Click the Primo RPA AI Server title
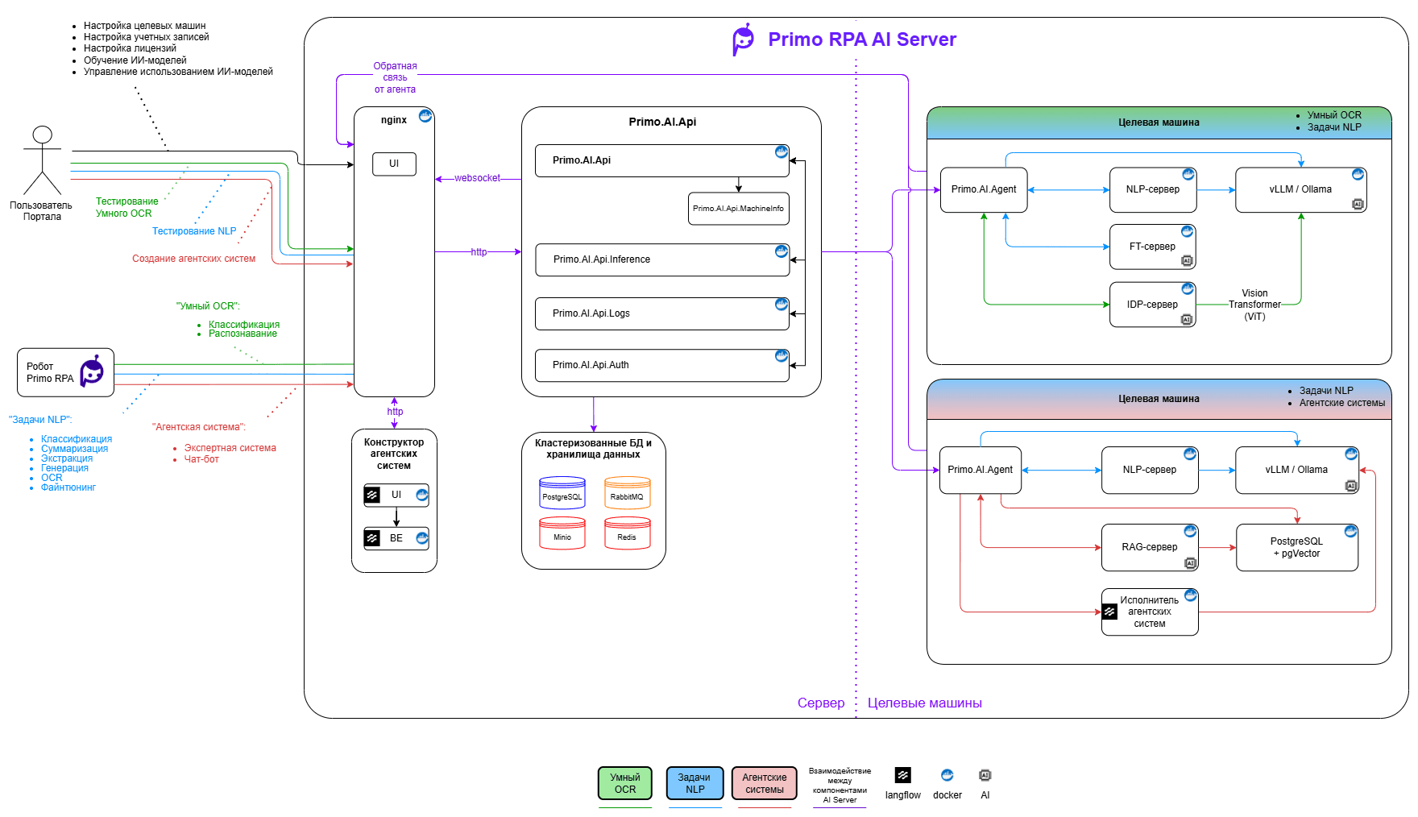This screenshot has width=1418, height=817. 862,39
